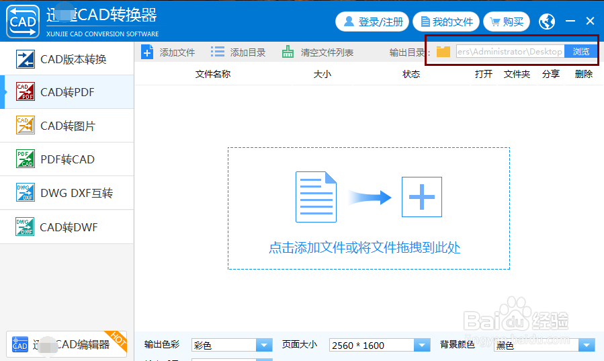This screenshot has width=604, height=361.
Task: Click the 浏览 browse button
Action: (x=581, y=51)
